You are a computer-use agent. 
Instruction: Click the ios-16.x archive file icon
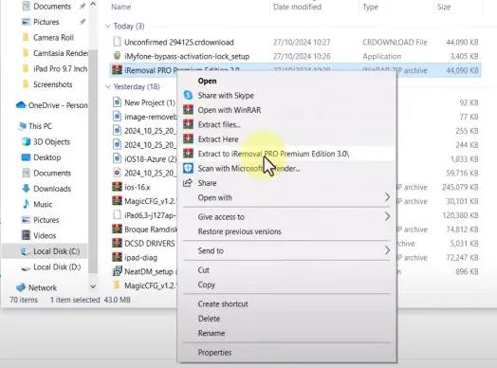click(x=117, y=187)
